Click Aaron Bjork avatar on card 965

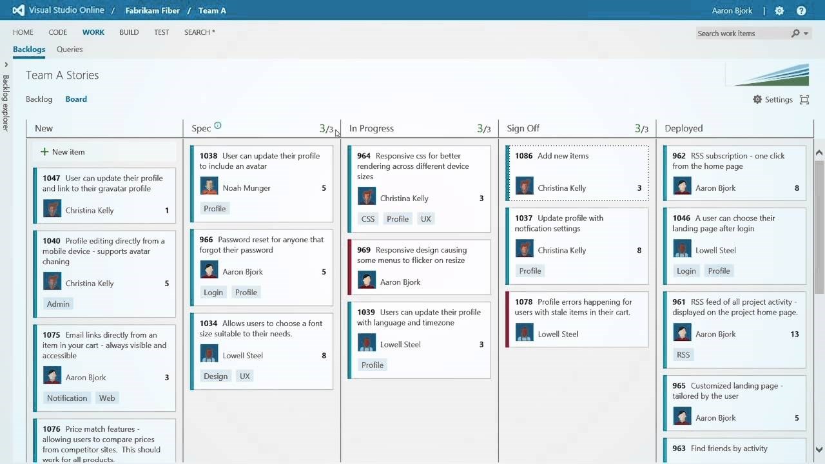tap(682, 416)
